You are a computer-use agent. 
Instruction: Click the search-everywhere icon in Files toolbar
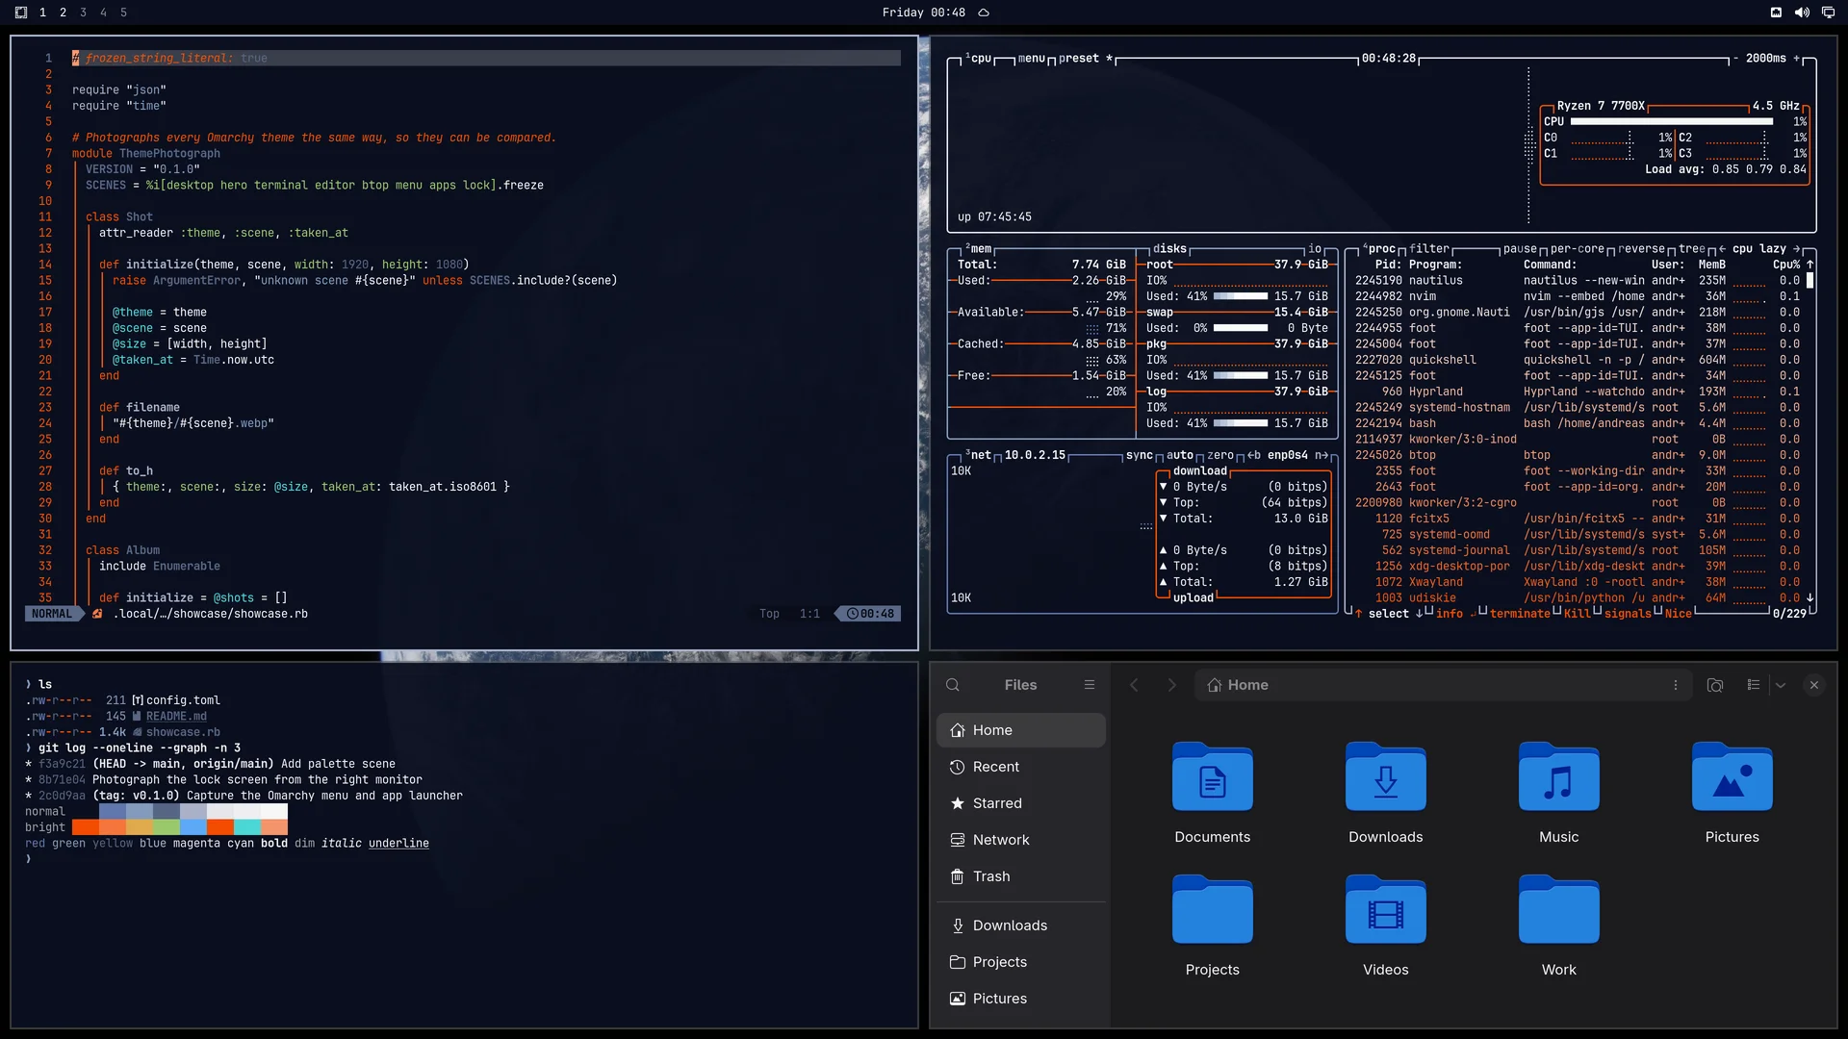(x=1715, y=685)
